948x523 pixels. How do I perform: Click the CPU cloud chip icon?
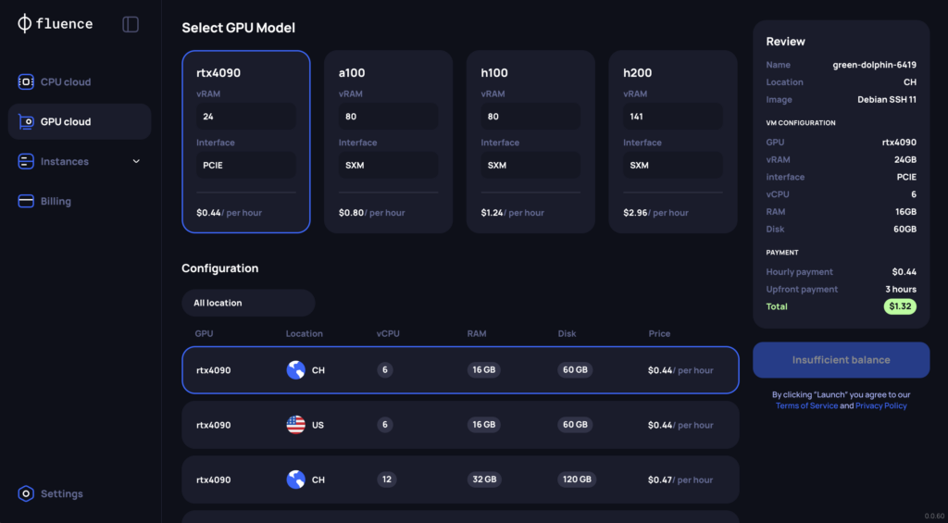click(x=26, y=82)
